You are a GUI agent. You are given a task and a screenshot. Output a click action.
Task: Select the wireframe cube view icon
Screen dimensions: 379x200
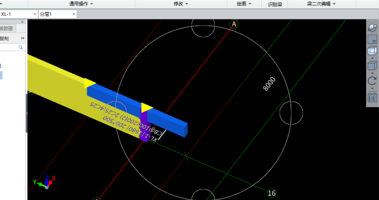[372, 51]
